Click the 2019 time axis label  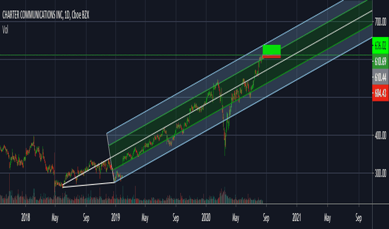[116, 218]
